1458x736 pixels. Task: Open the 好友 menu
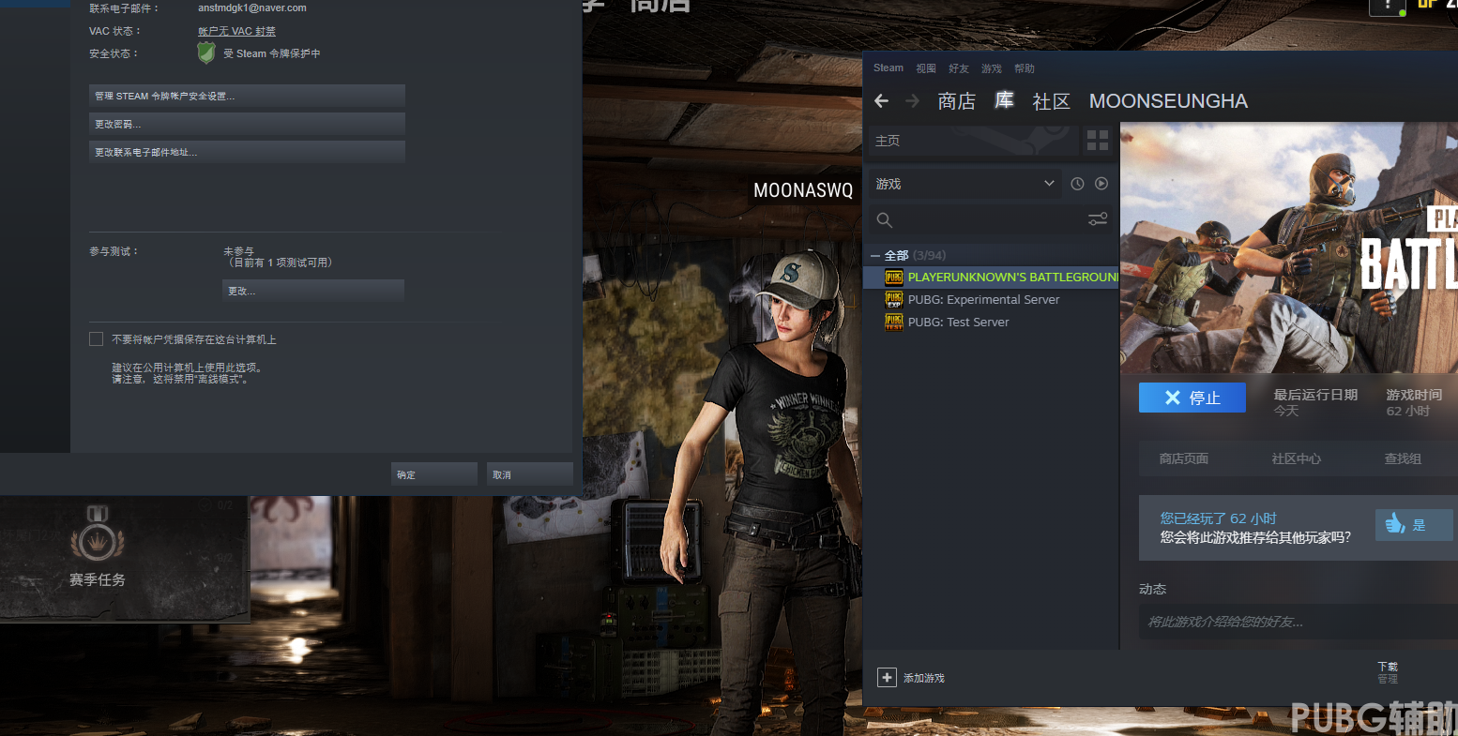pyautogui.click(x=959, y=68)
